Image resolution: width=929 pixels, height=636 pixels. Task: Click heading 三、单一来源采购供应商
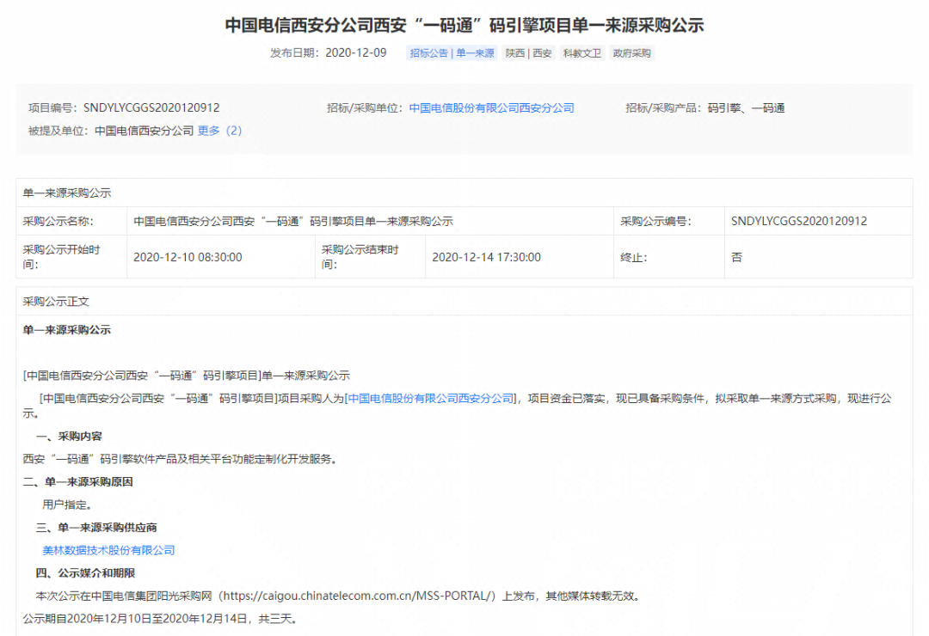[x=96, y=527]
